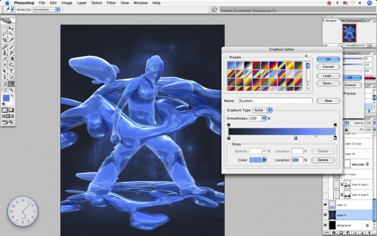Switch to Standard editing mode
This screenshot has width=377, height=236.
click(4, 110)
